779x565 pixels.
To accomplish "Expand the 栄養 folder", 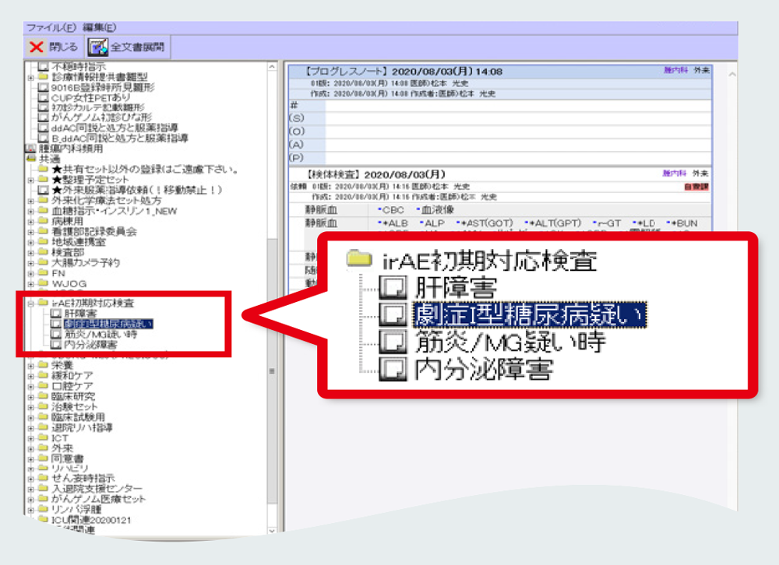I will [x=31, y=366].
